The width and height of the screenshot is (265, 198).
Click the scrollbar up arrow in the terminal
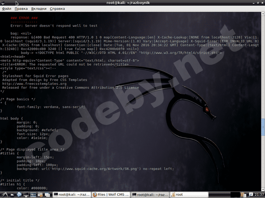coord(263,14)
